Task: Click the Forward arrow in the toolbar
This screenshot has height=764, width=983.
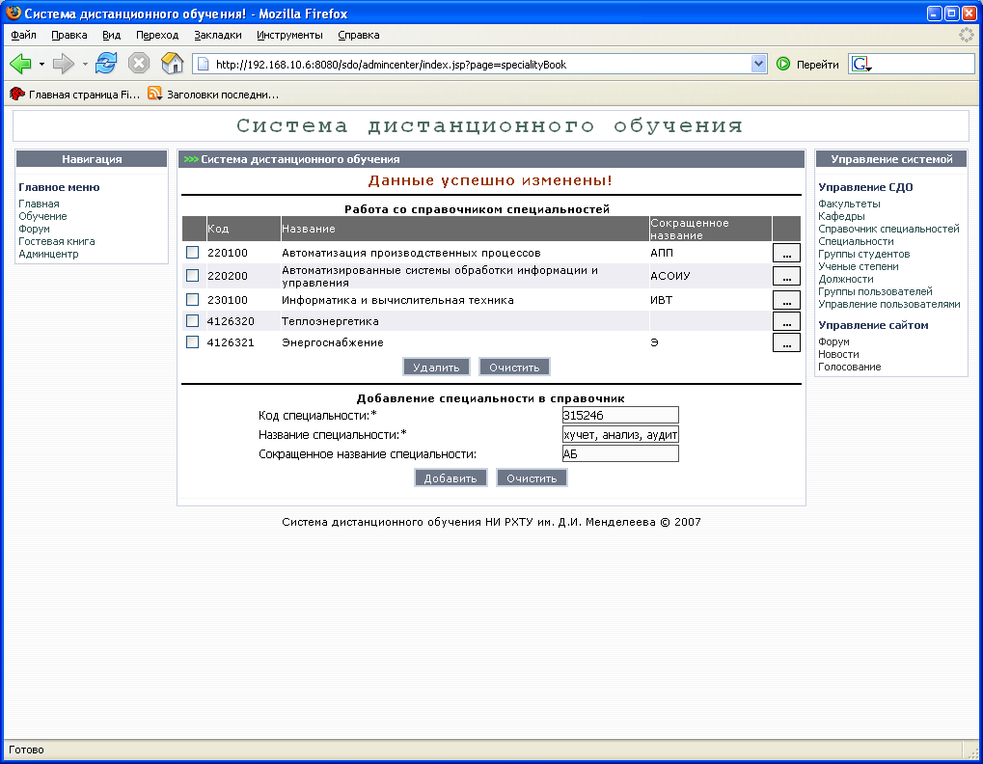Action: point(64,64)
